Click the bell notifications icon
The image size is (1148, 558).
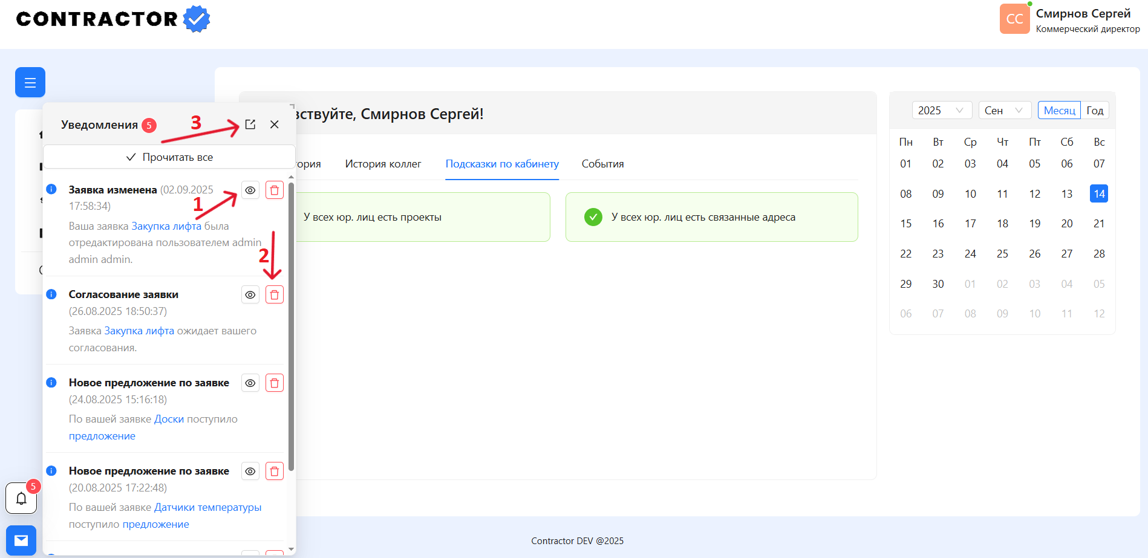pos(21,498)
